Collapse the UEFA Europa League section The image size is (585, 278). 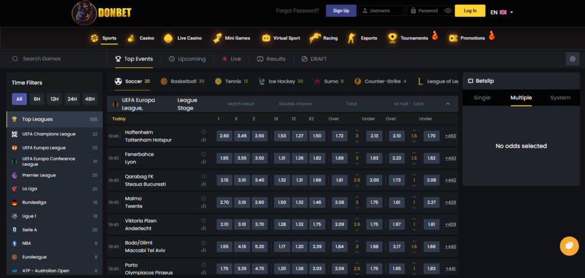tap(448, 104)
